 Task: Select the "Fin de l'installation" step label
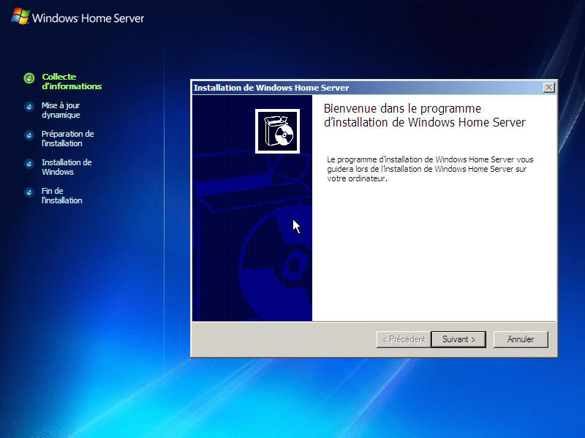[x=60, y=195]
